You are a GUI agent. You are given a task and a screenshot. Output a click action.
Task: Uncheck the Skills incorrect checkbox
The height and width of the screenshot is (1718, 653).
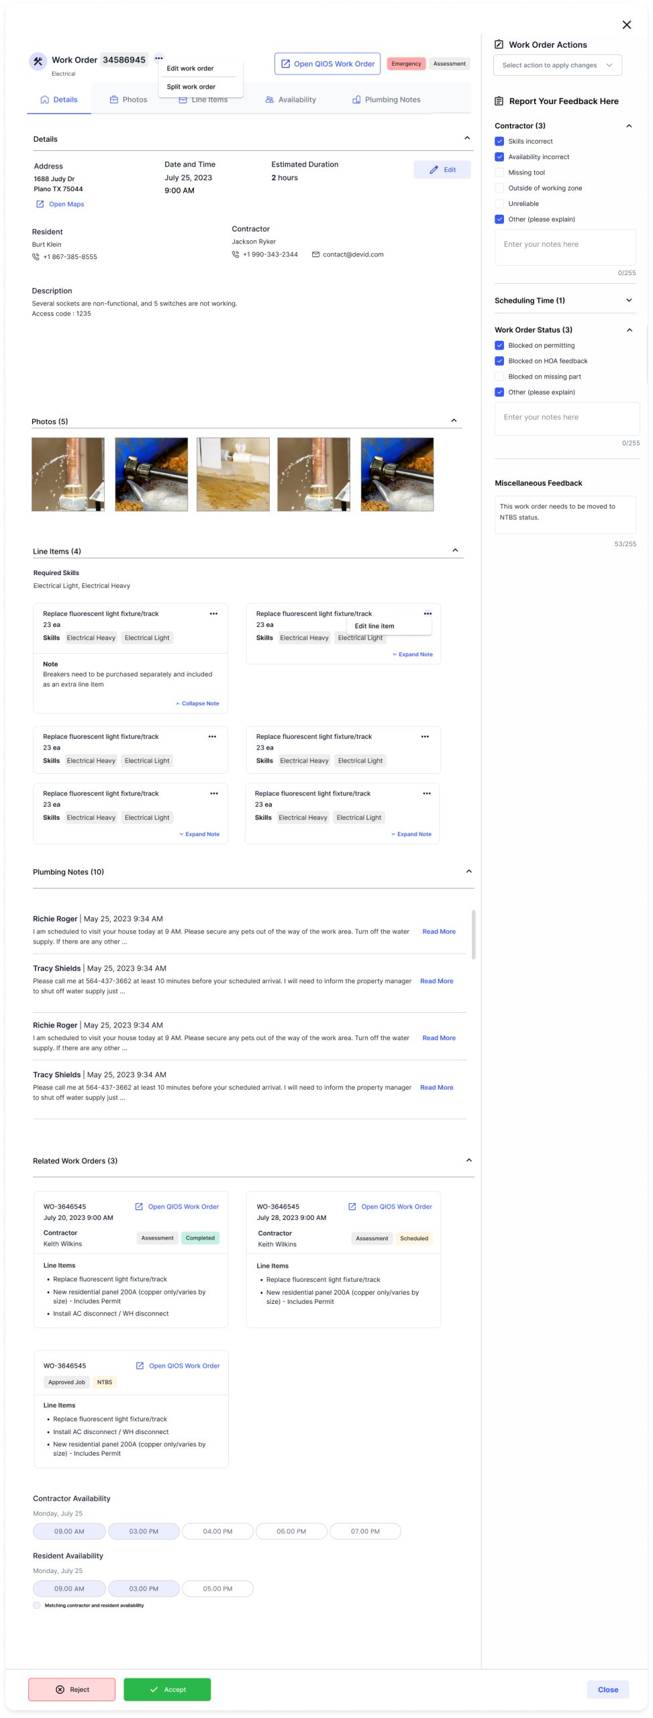pyautogui.click(x=499, y=142)
